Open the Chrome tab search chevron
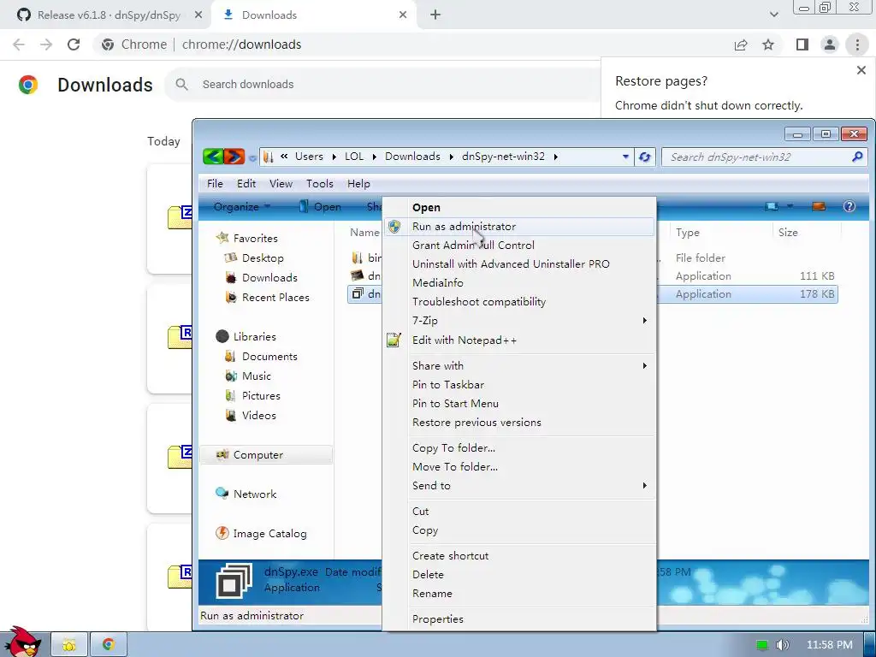 pyautogui.click(x=773, y=15)
